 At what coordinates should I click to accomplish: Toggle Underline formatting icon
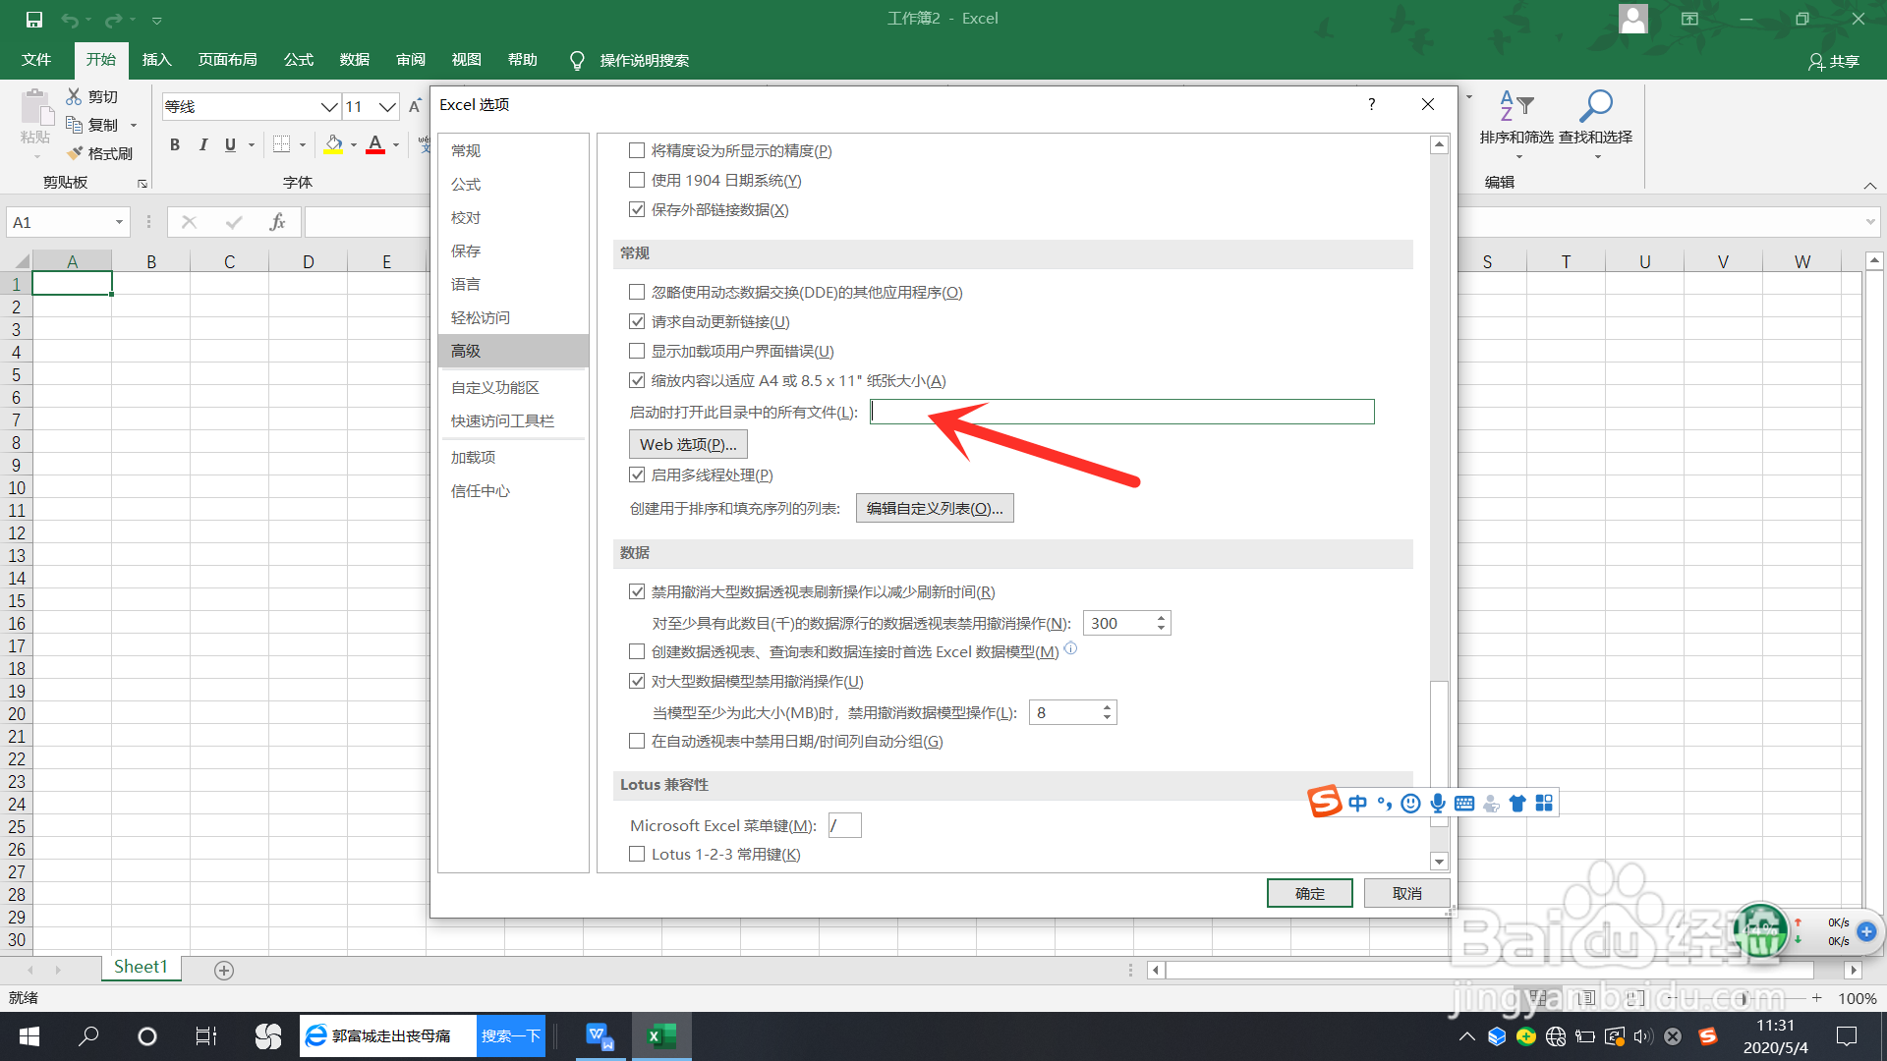tap(230, 145)
